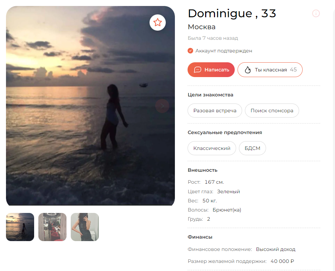
Task: Click the main beach sunset photo
Action: pyautogui.click(x=90, y=106)
